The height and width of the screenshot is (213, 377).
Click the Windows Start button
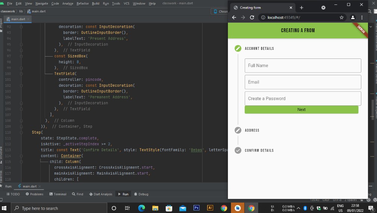pyautogui.click(x=4, y=208)
